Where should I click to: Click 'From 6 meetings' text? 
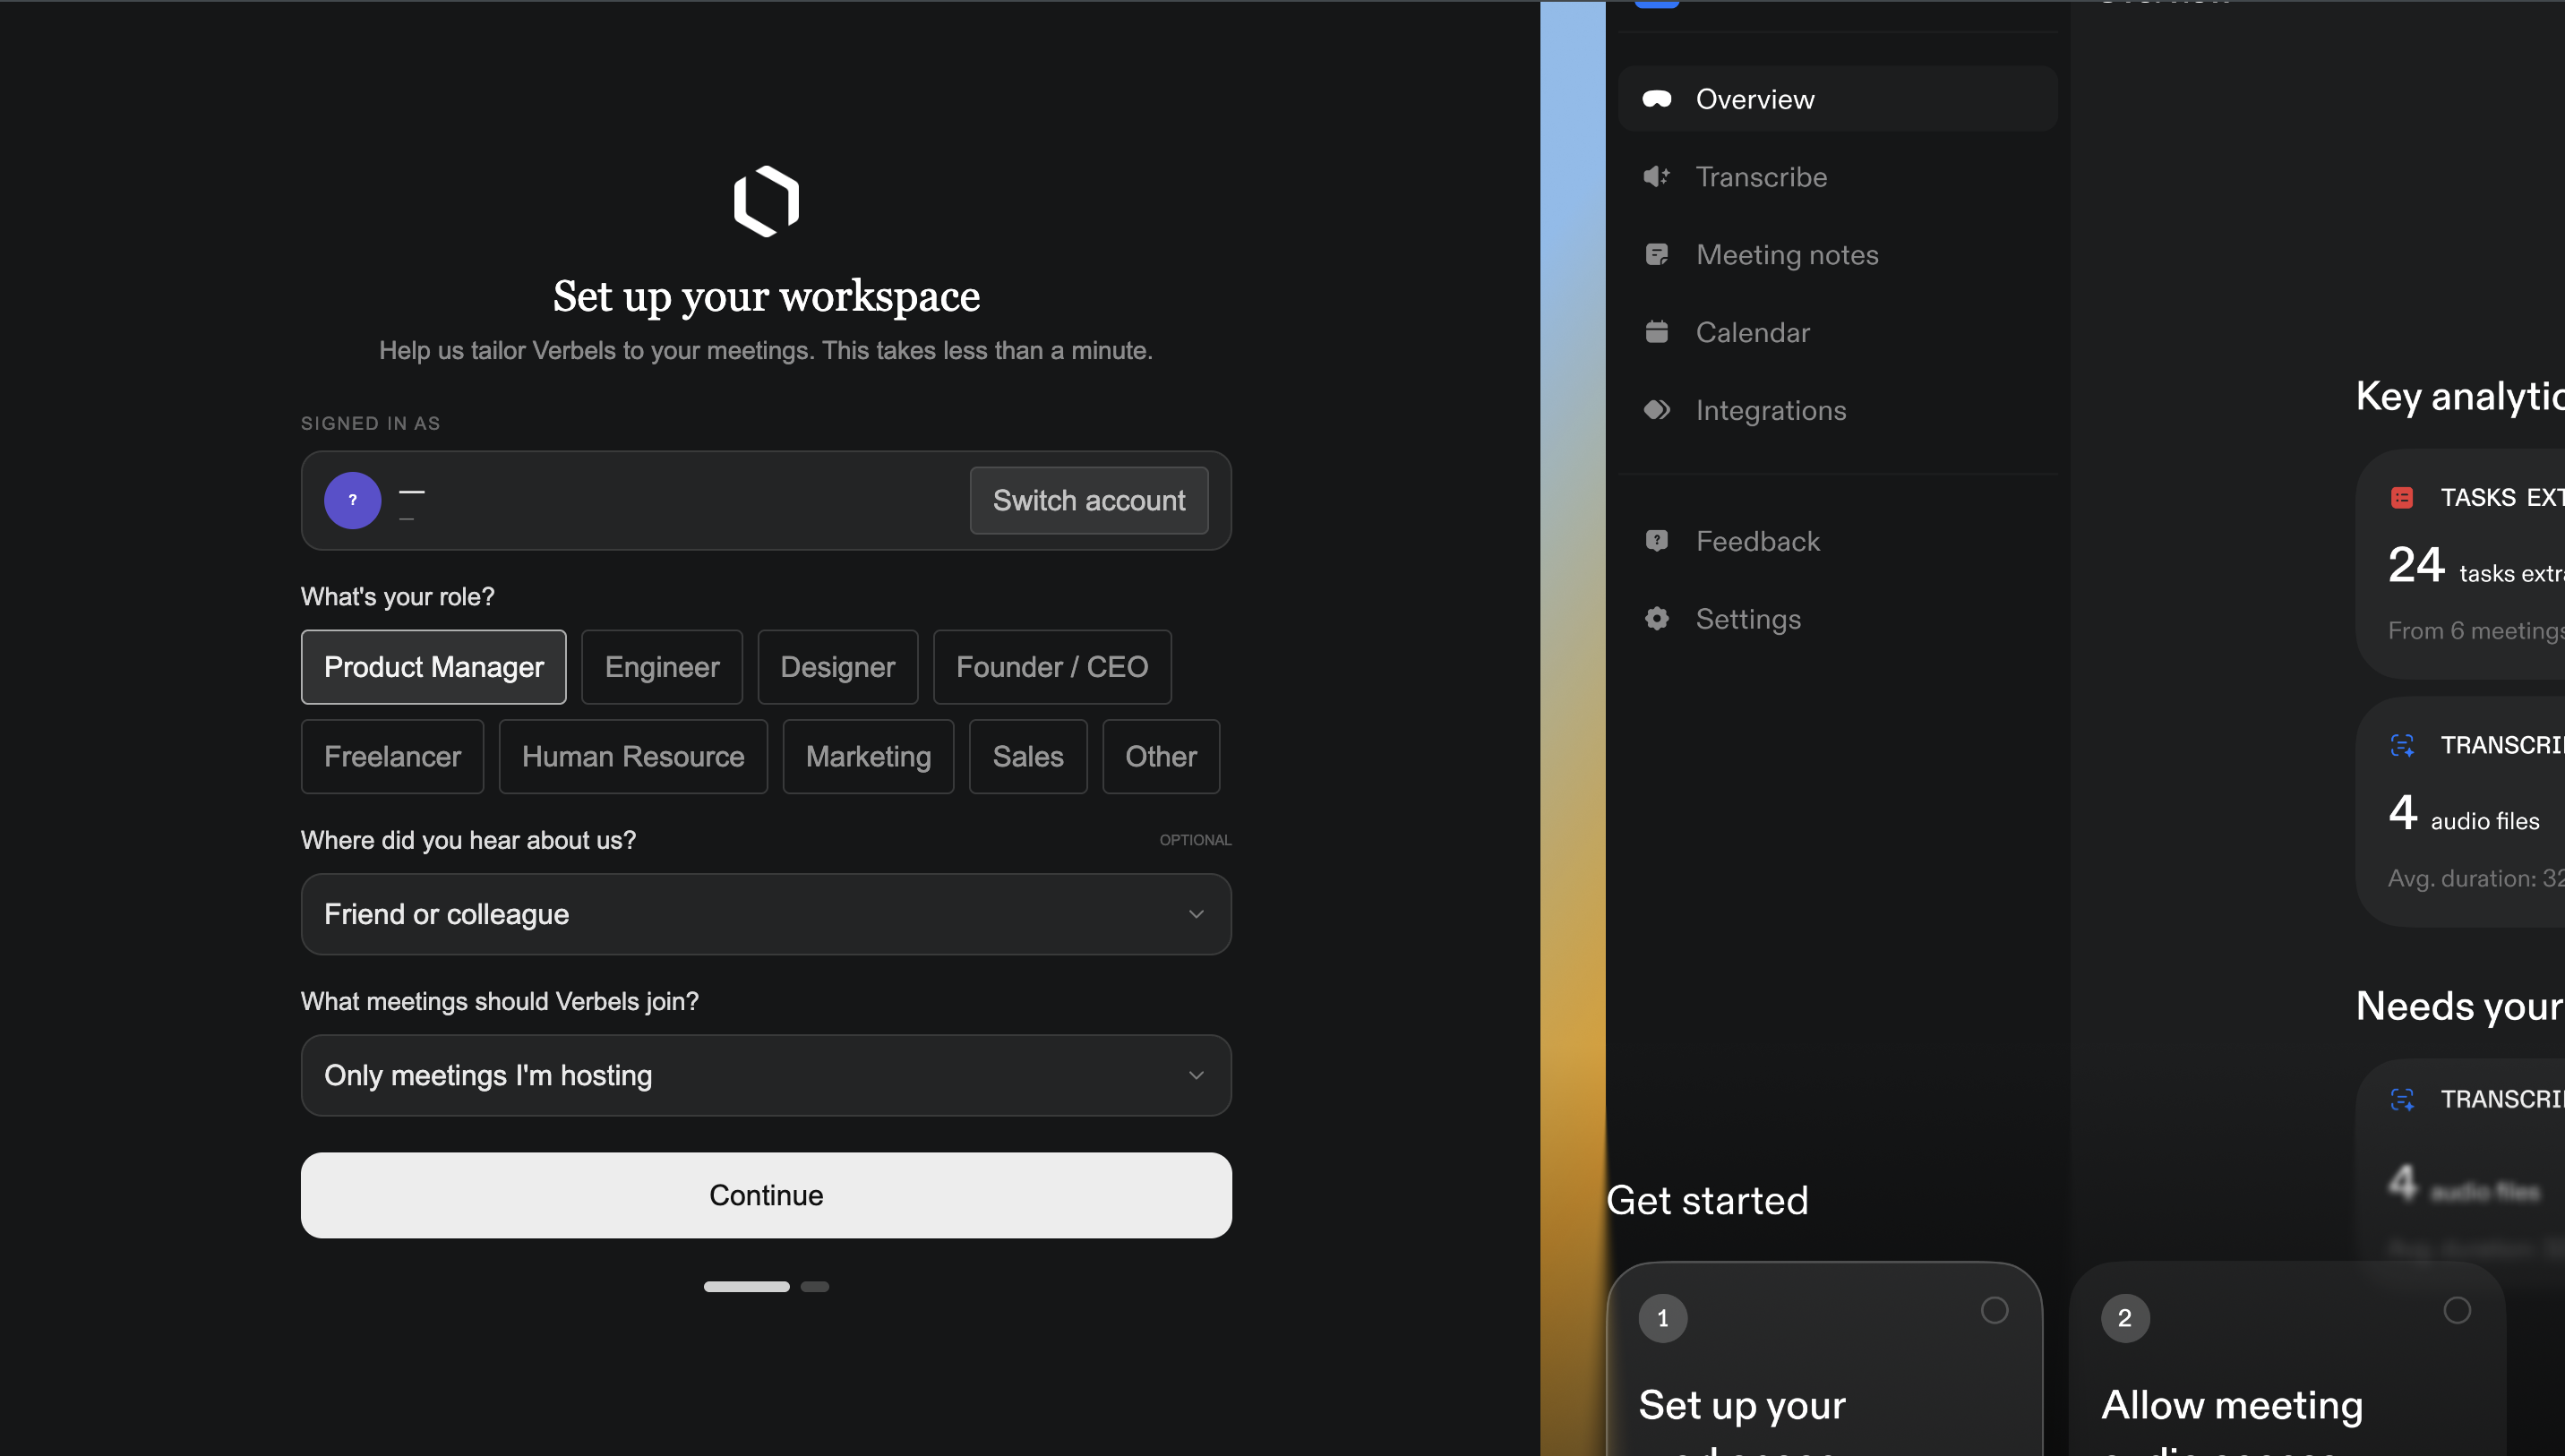click(x=2476, y=631)
